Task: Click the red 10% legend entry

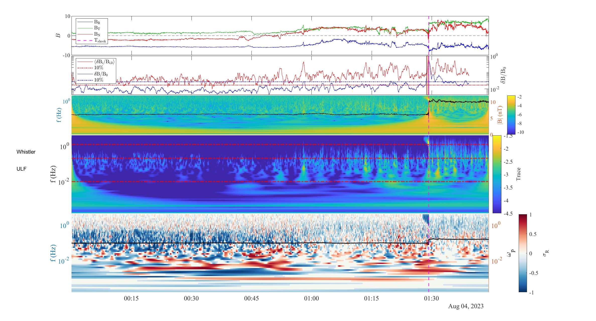Action: (90, 68)
